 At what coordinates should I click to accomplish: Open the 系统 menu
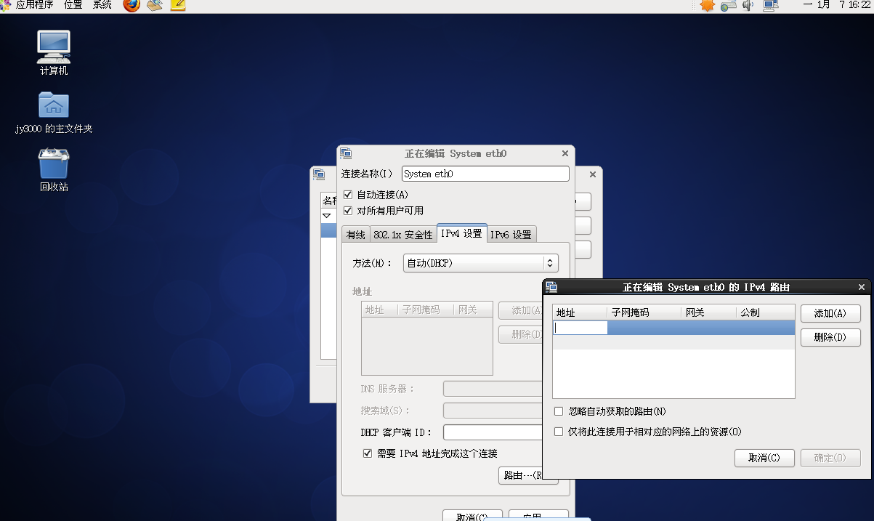102,5
